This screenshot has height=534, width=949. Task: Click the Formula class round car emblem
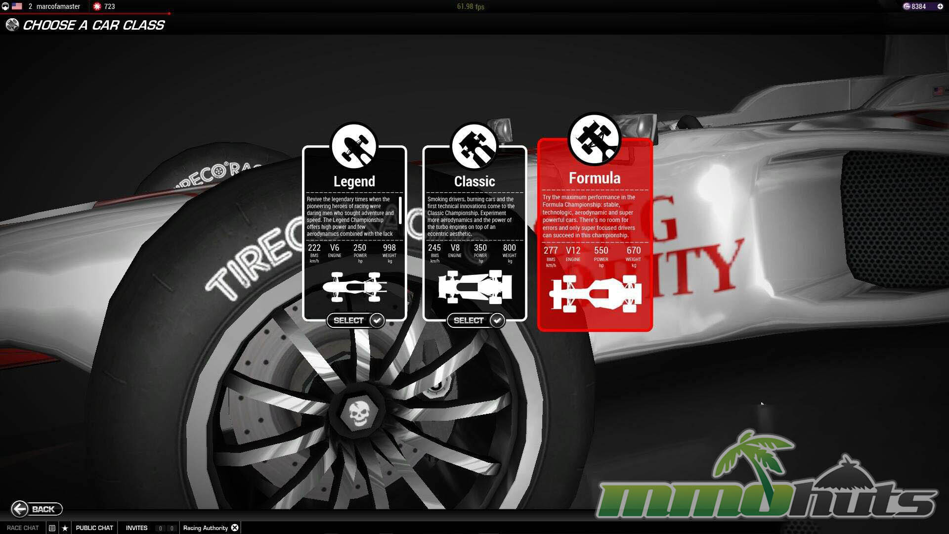595,139
